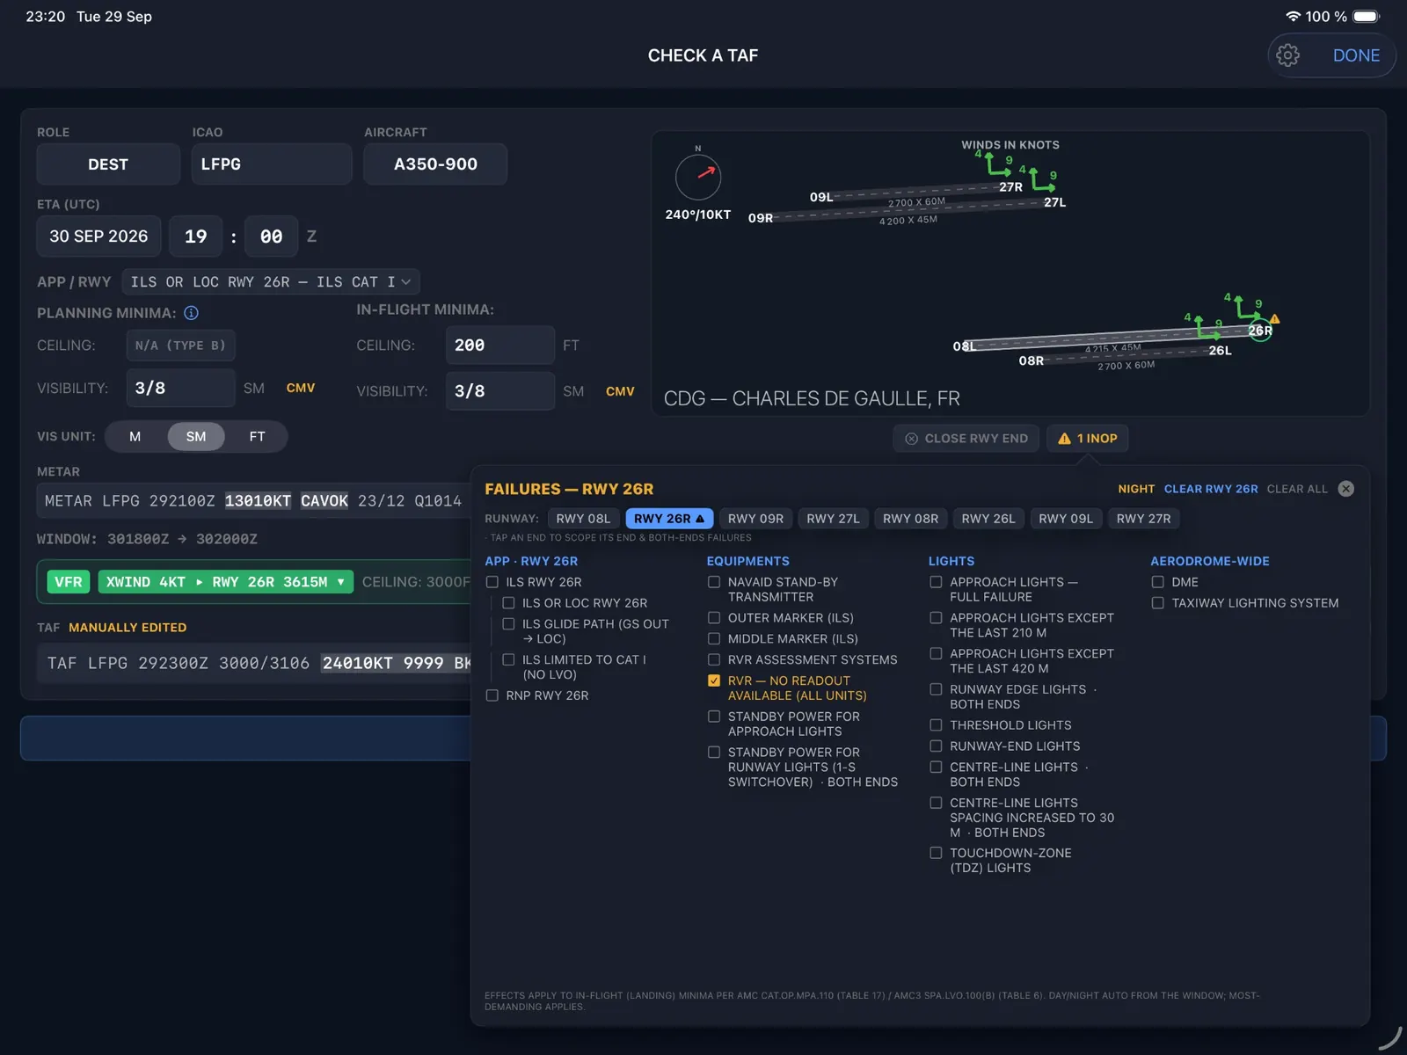The width and height of the screenshot is (1407, 1055).
Task: Click planning visibility 3/8 field
Action: (x=181, y=388)
